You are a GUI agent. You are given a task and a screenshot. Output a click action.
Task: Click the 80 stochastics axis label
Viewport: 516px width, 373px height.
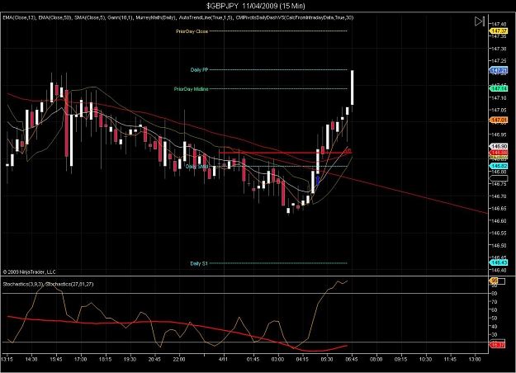(495, 294)
